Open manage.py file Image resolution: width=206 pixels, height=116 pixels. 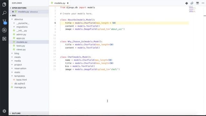[20, 87]
